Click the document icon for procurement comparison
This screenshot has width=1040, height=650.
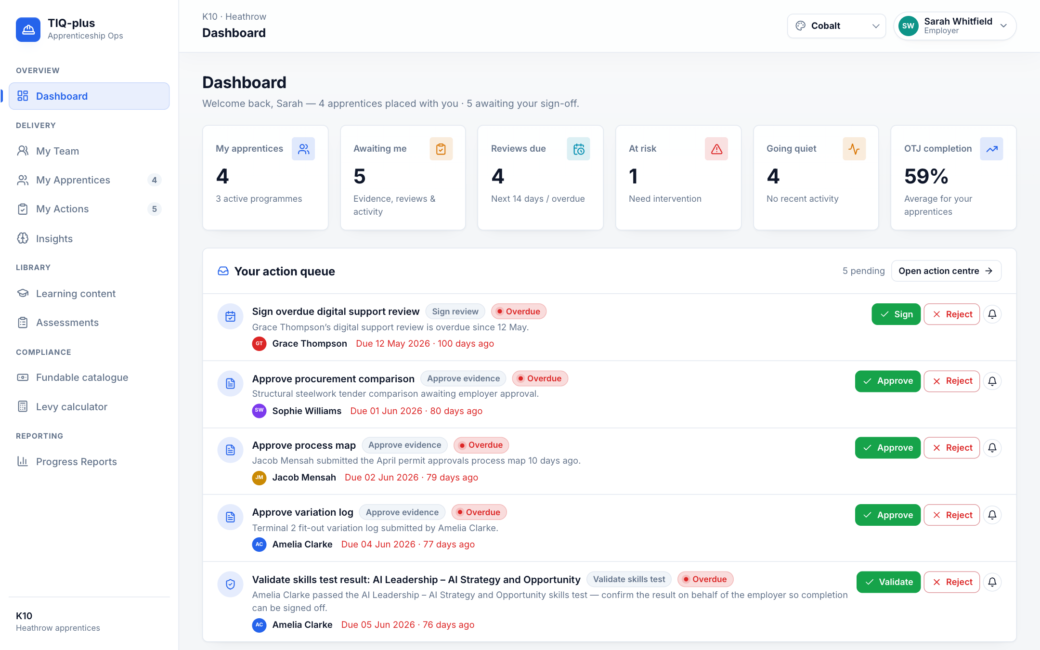coord(230,383)
